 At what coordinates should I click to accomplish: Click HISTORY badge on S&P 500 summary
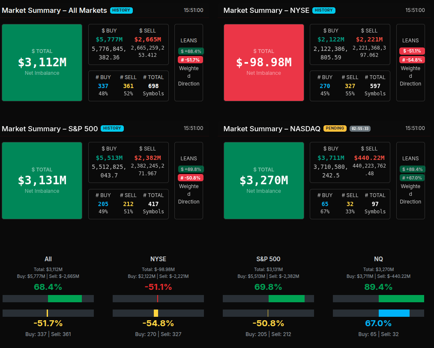(x=112, y=128)
